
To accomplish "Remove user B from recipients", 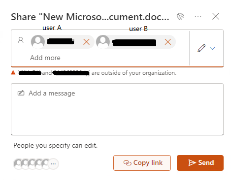I will (x=168, y=42).
